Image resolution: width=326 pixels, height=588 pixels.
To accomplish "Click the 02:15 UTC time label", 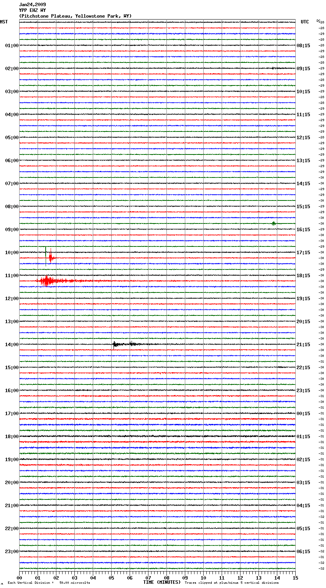I will point(303,460).
